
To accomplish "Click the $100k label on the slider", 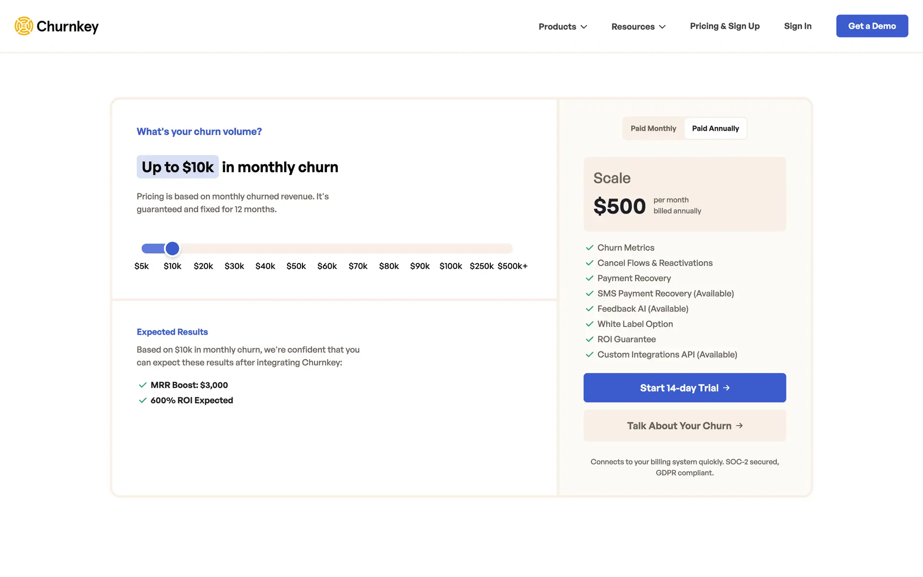I will tap(450, 266).
